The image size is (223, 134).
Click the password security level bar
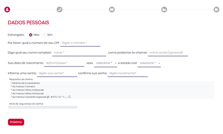[43, 107]
